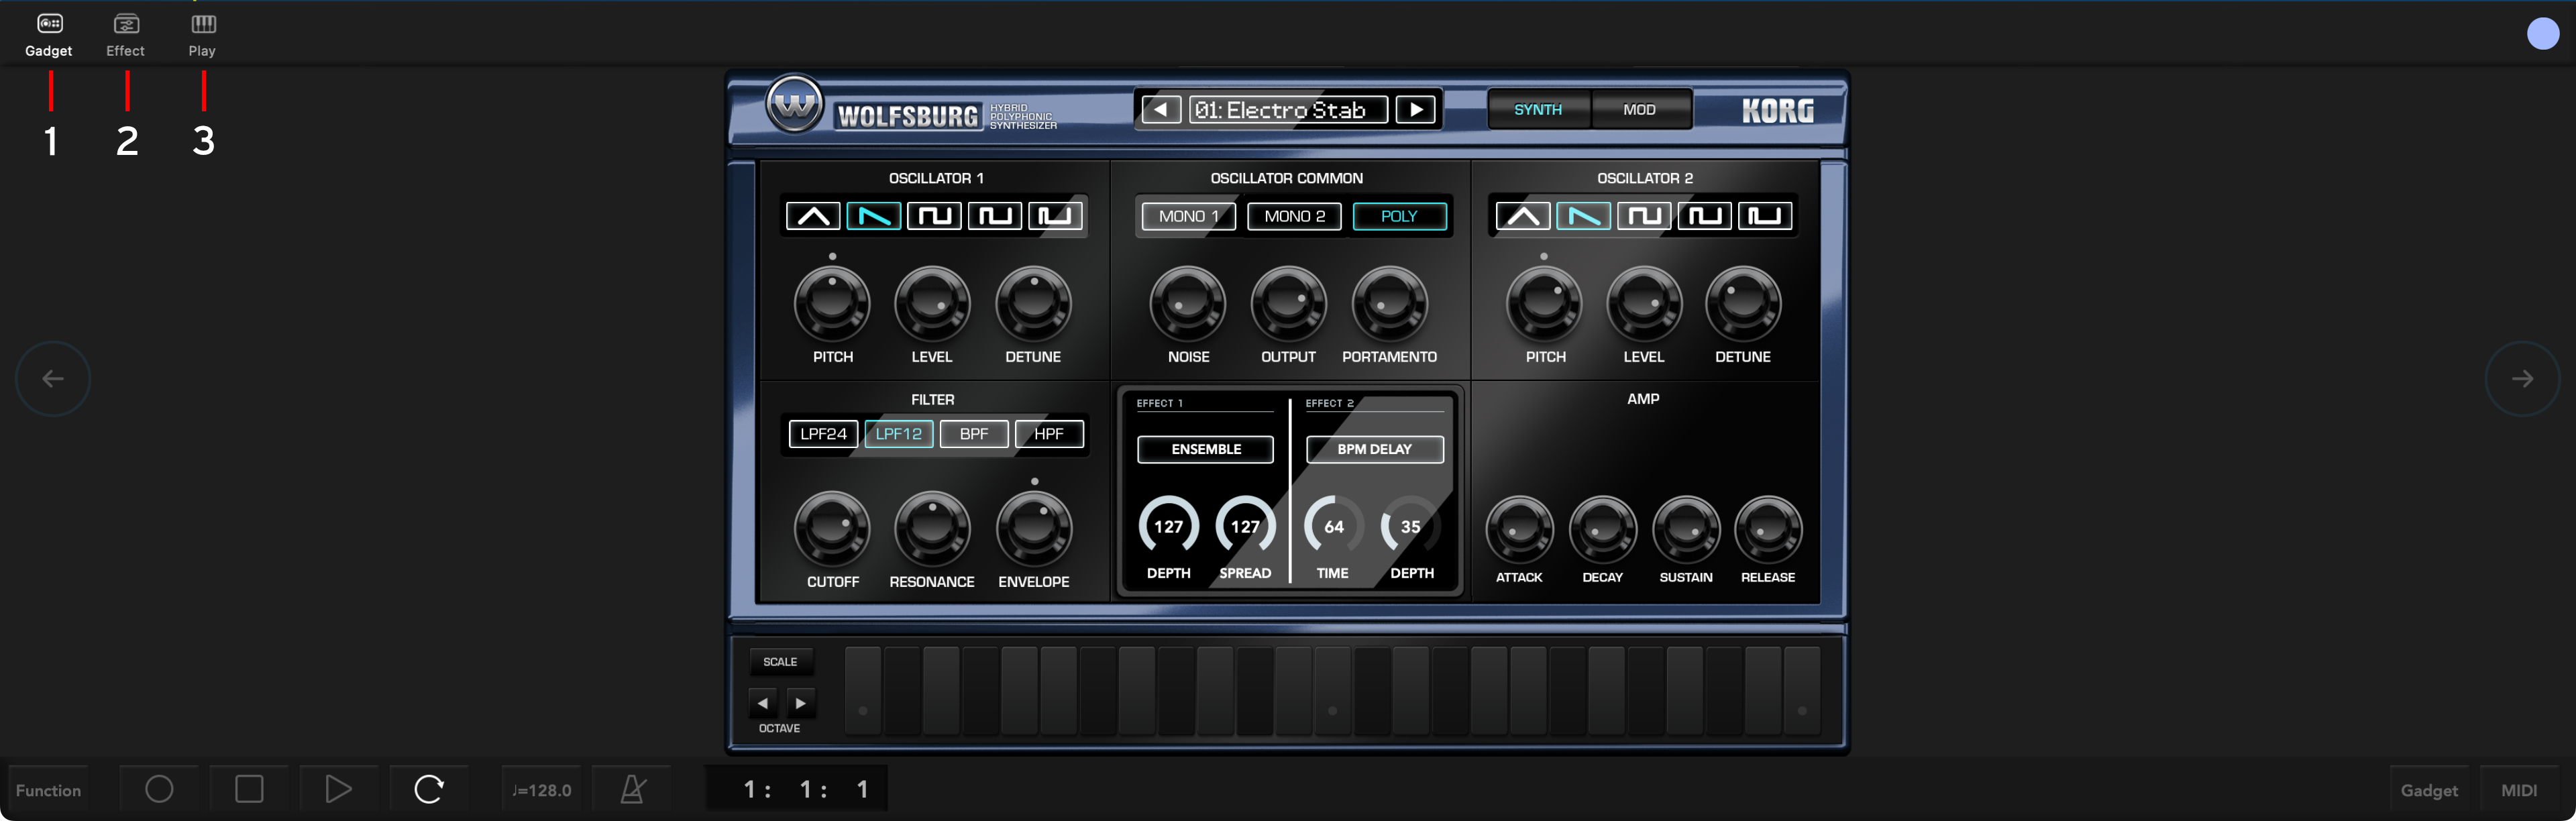Navigate to previous gadget with left arrow circle
The width and height of the screenshot is (2576, 821).
(53, 379)
